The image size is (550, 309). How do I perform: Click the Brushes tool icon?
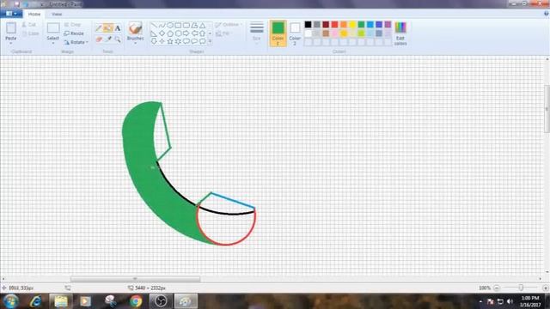pos(135,28)
